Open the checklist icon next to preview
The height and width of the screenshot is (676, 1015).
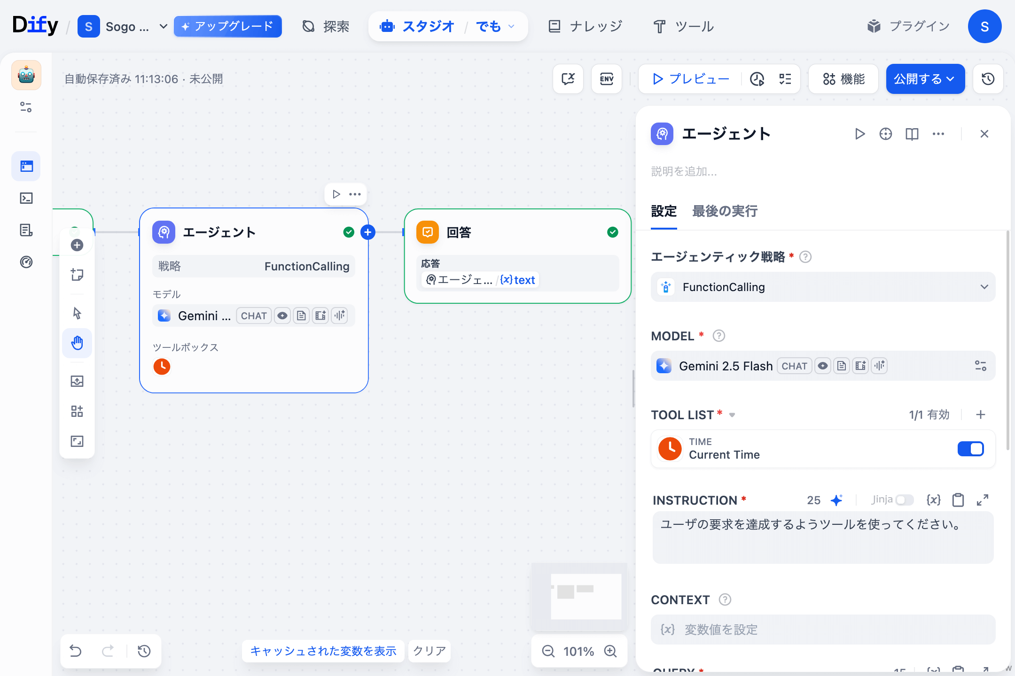pos(784,79)
